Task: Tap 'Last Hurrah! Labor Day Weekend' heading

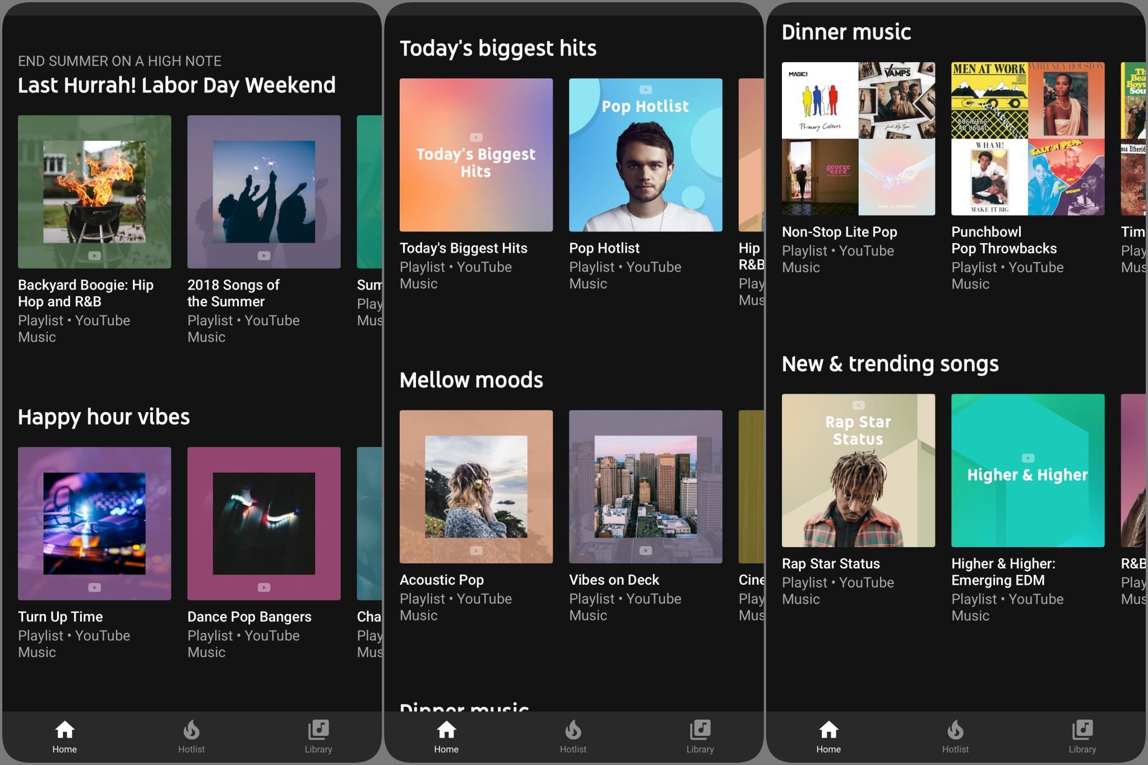Action: click(177, 85)
